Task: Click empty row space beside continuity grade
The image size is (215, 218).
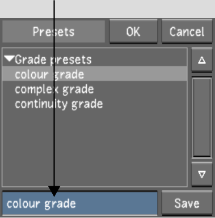Action: (x=145, y=104)
